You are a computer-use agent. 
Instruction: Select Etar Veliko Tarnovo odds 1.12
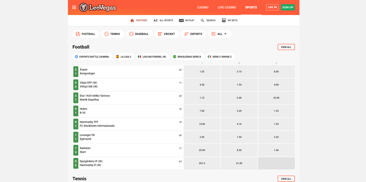(x=202, y=98)
